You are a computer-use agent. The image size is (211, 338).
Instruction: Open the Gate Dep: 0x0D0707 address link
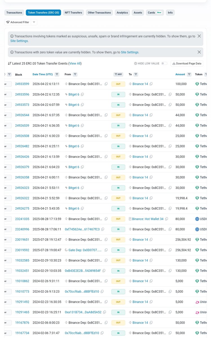[86, 250]
